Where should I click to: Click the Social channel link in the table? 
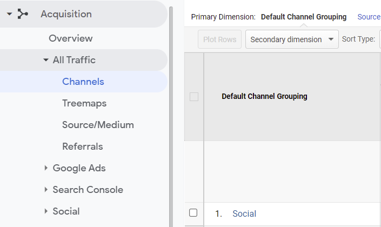pyautogui.click(x=244, y=213)
